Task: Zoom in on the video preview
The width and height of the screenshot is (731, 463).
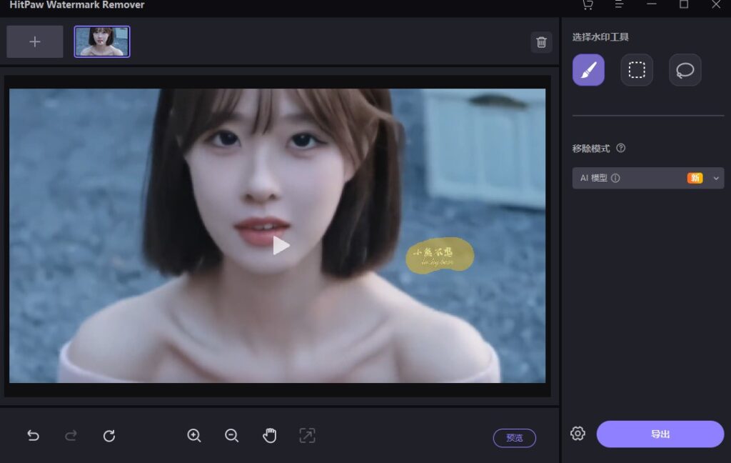Action: [193, 435]
